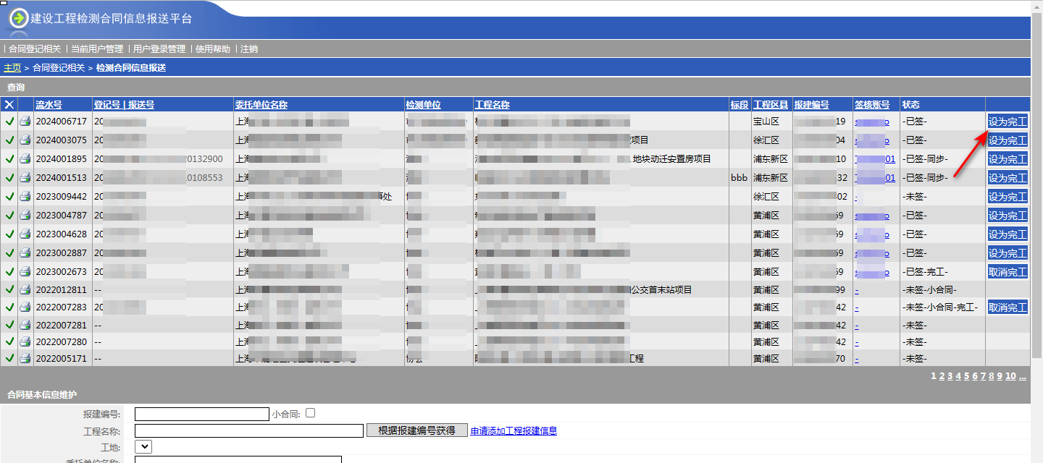Click printer icon for row 2022005171
1043x463 pixels.
coord(25,358)
